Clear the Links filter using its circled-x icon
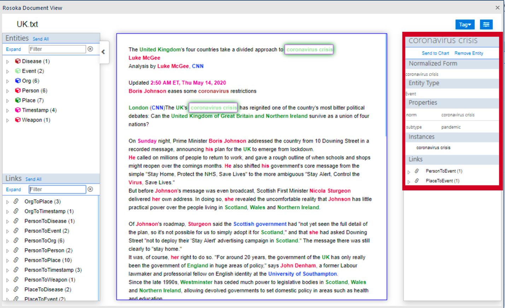Screen dimensions: 505x308 [90, 189]
